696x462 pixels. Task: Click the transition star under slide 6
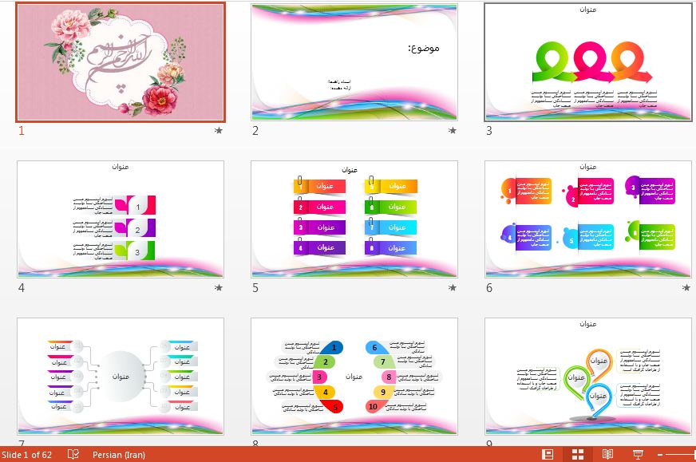[686, 287]
